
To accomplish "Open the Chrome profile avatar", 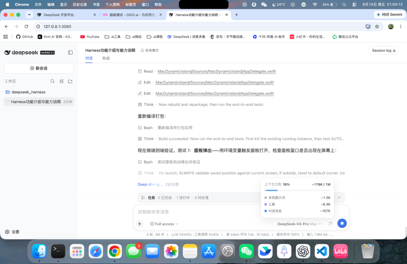I will click(x=391, y=26).
